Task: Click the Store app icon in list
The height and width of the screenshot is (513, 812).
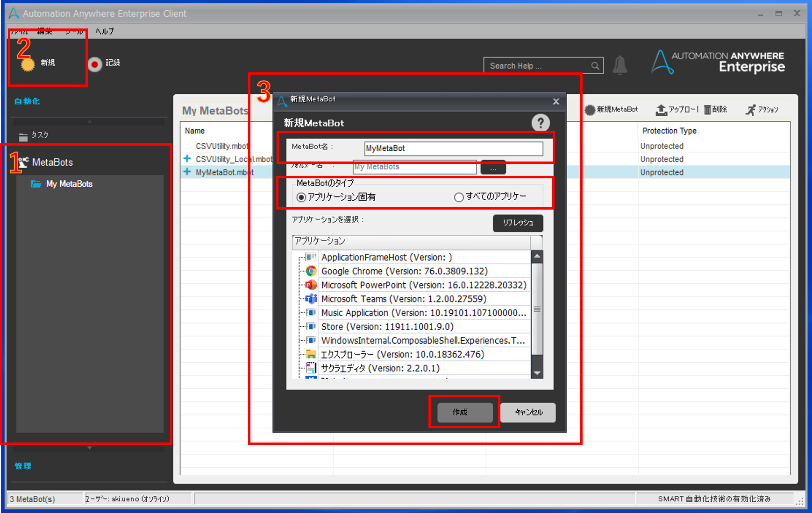Action: 311,326
